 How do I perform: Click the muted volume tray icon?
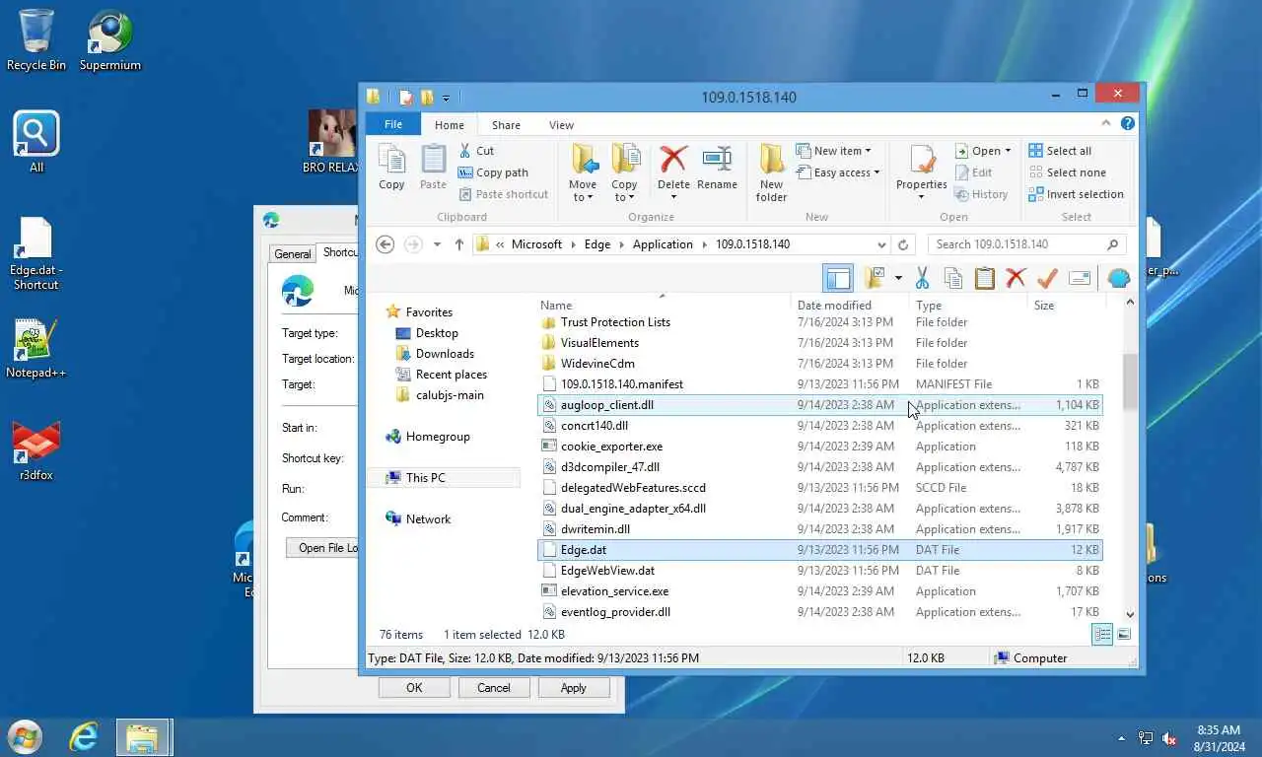coord(1169,738)
